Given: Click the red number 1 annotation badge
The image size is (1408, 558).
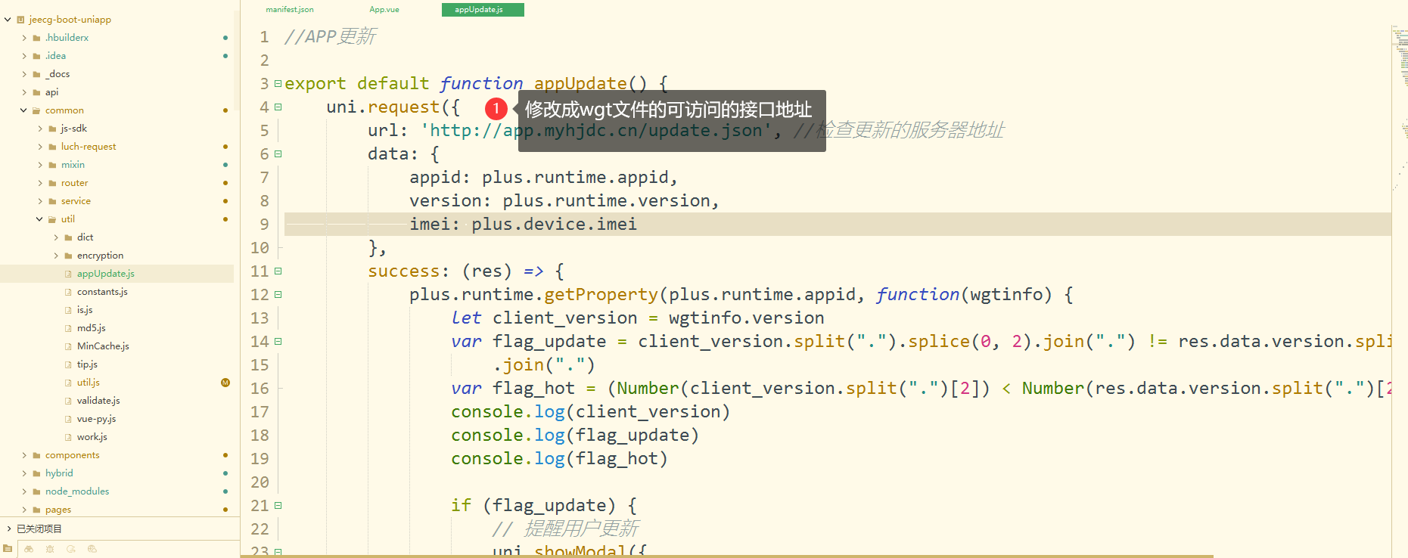Looking at the screenshot, I should 496,109.
